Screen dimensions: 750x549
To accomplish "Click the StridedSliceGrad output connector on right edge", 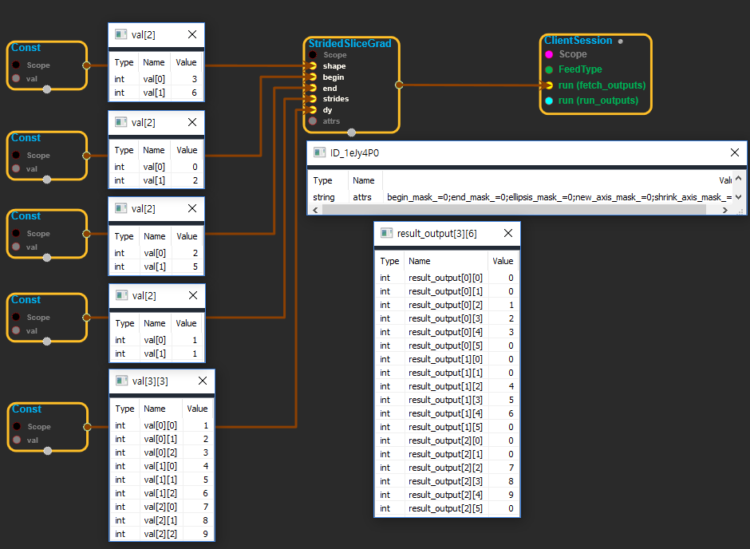I will [x=399, y=84].
